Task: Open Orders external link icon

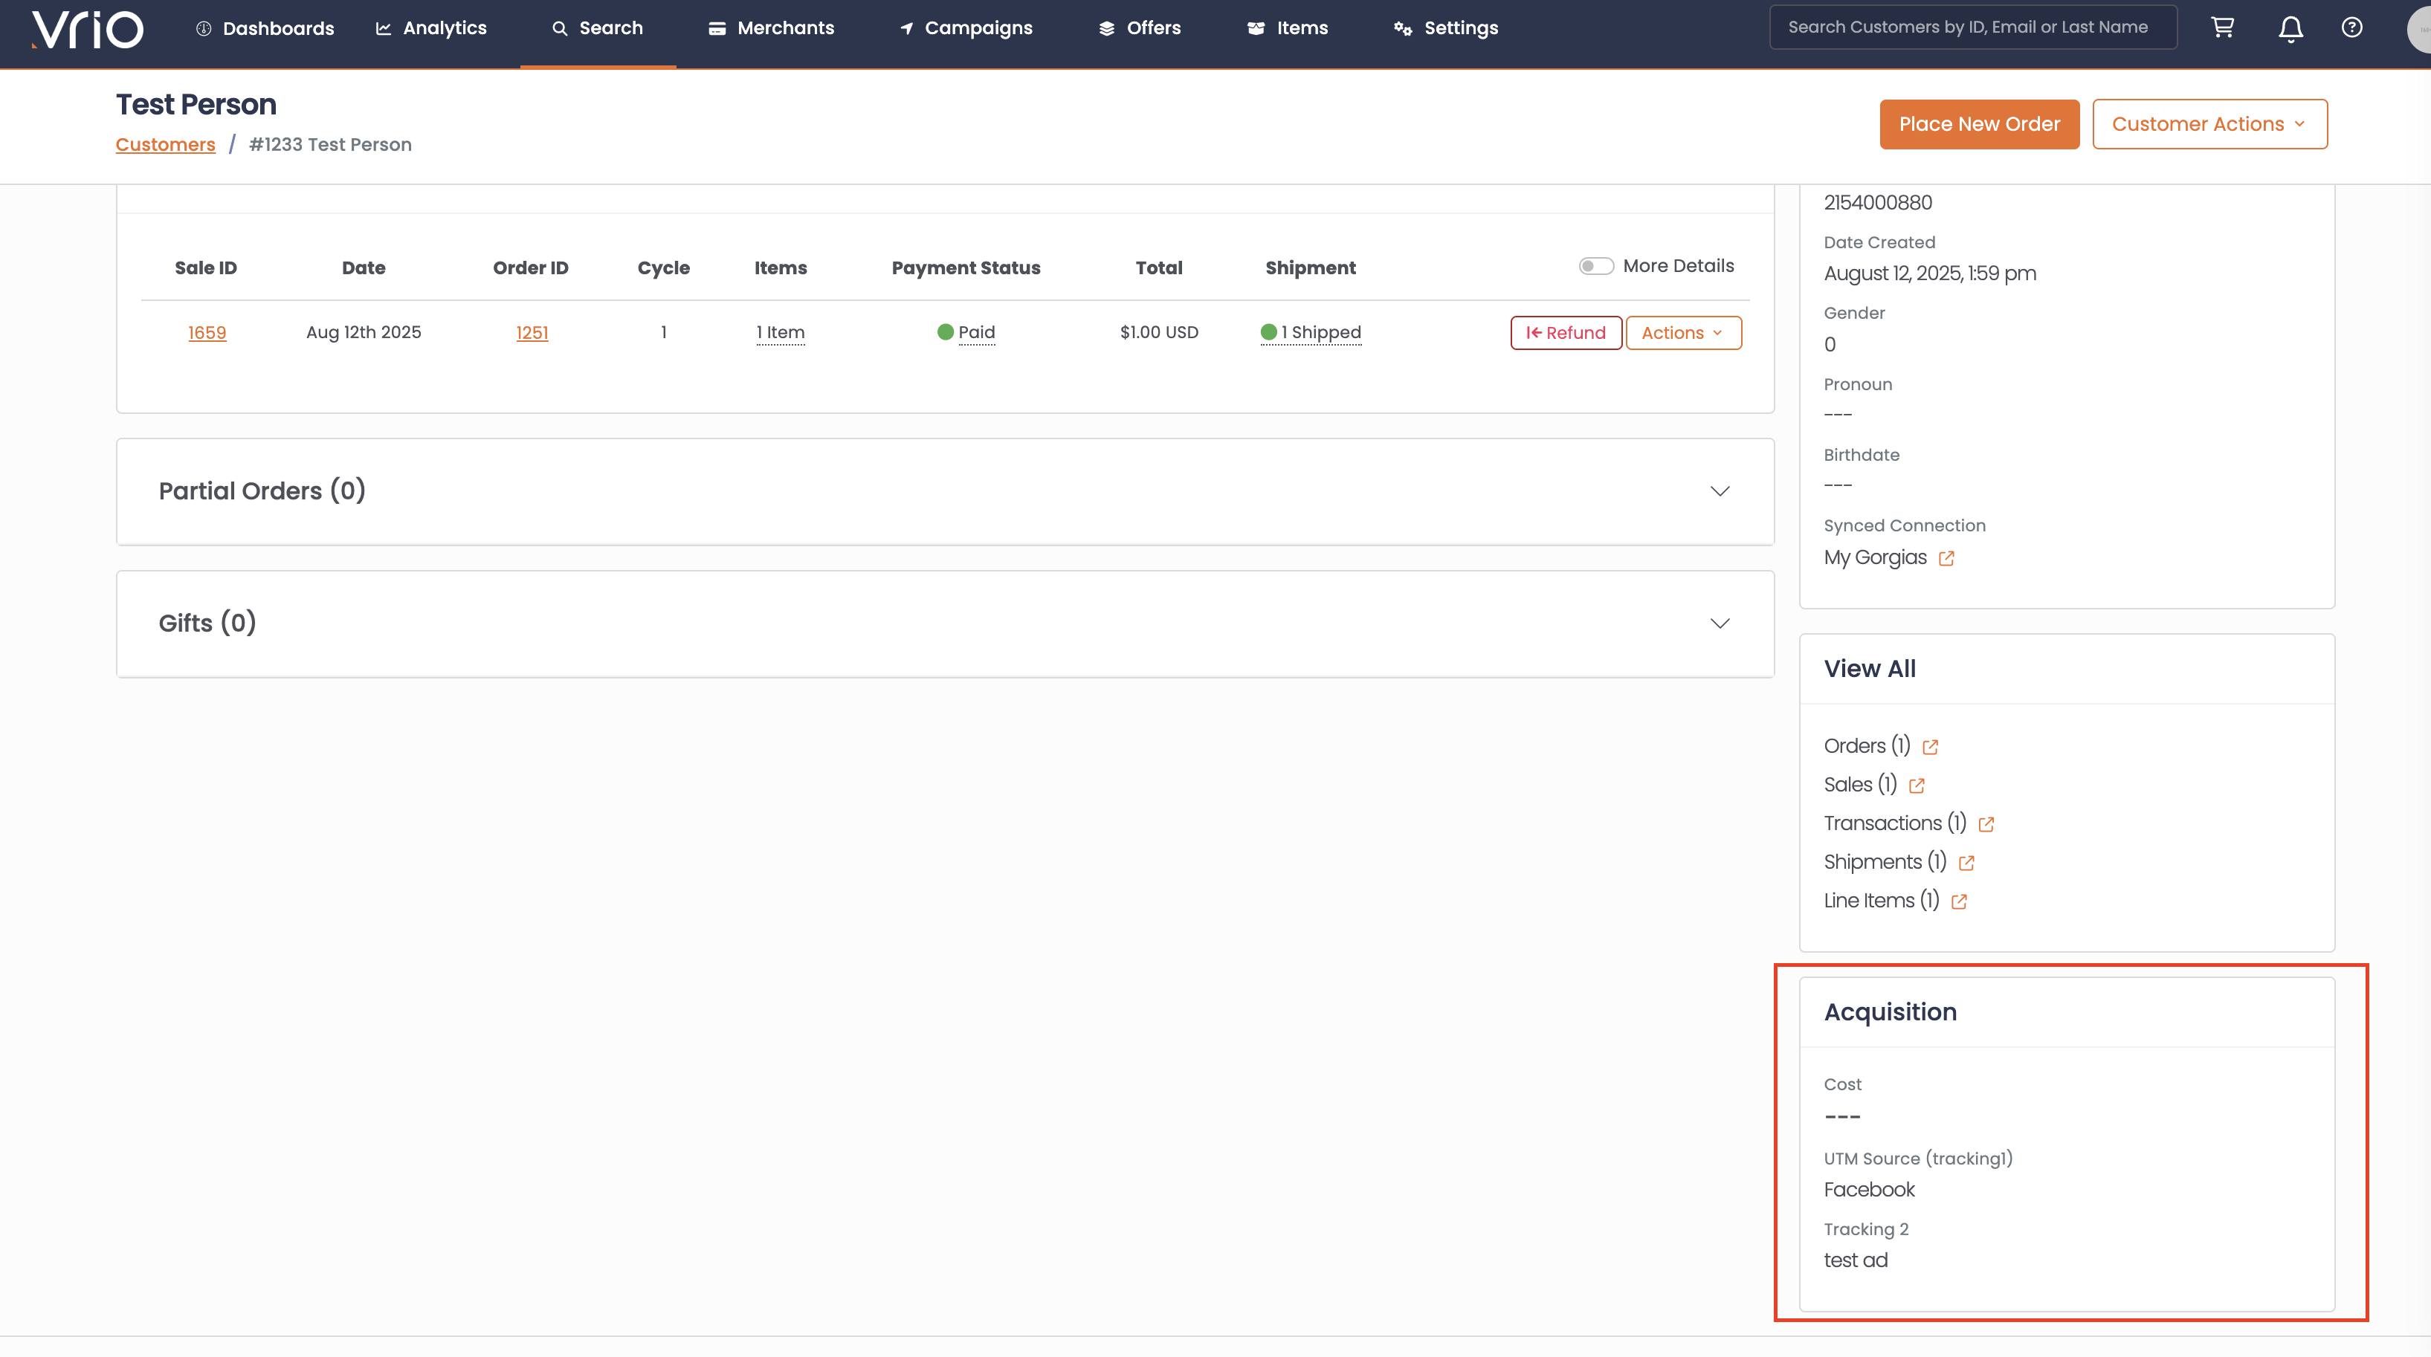Action: tap(1930, 748)
